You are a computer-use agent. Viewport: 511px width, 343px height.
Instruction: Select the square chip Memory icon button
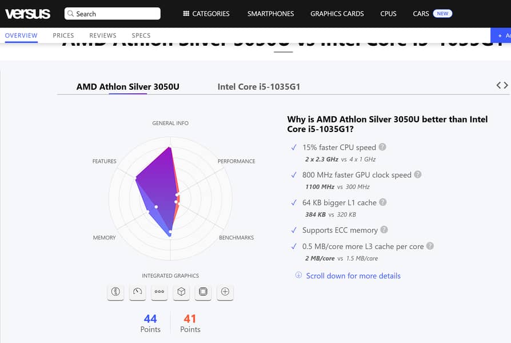point(203,292)
